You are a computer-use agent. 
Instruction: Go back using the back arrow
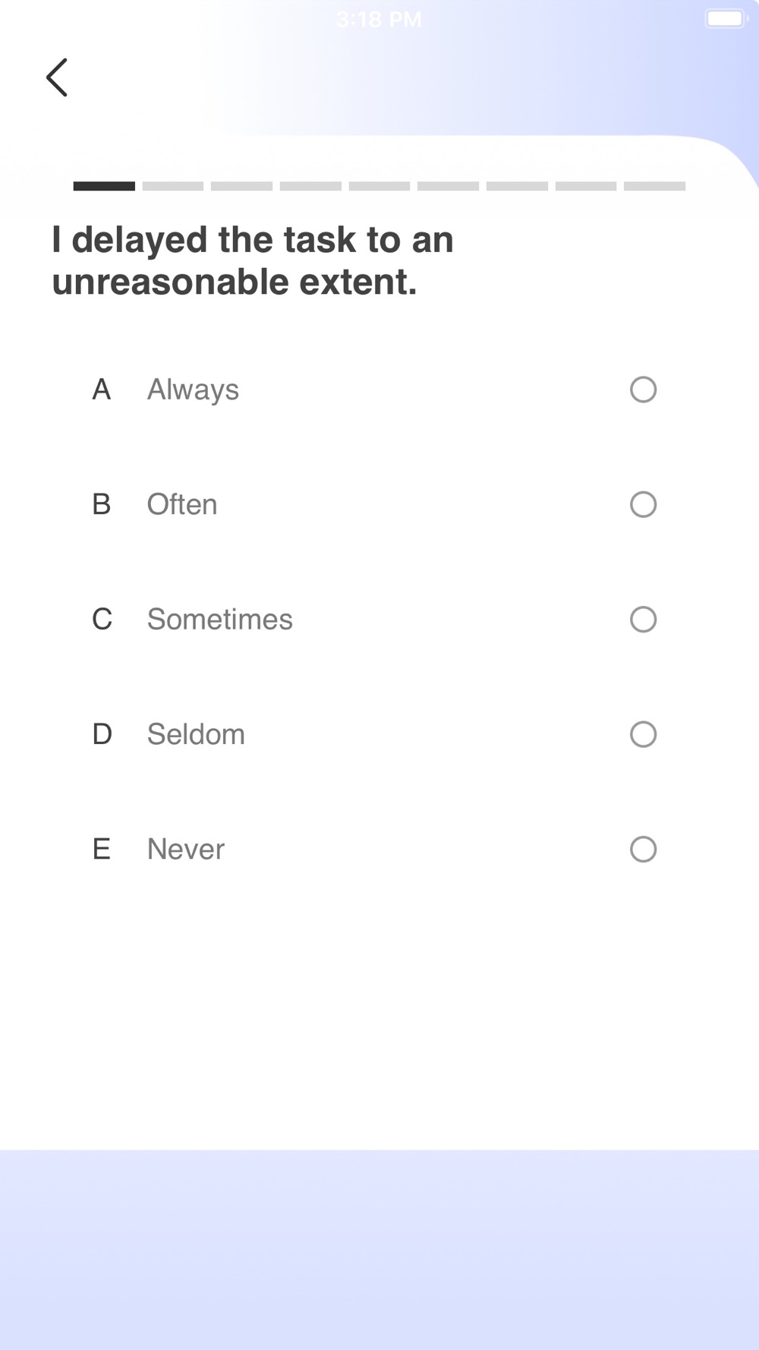tap(57, 77)
